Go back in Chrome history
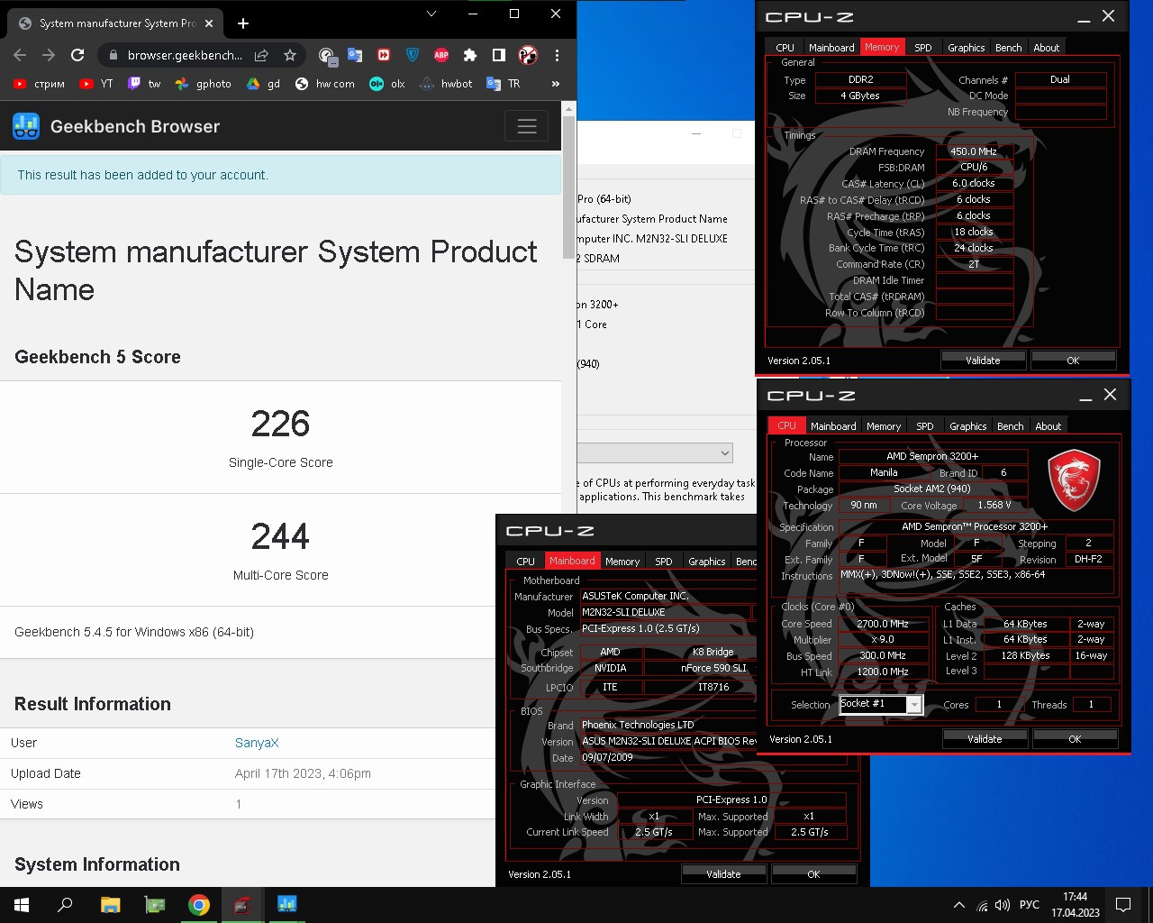1153x923 pixels. coord(20,55)
